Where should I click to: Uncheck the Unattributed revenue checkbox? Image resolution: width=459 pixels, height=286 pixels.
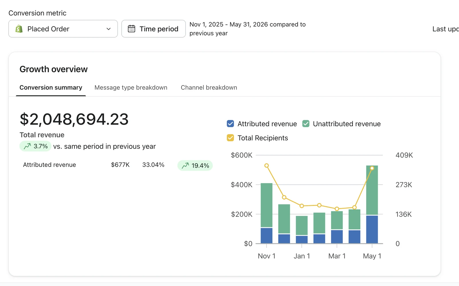(x=306, y=124)
